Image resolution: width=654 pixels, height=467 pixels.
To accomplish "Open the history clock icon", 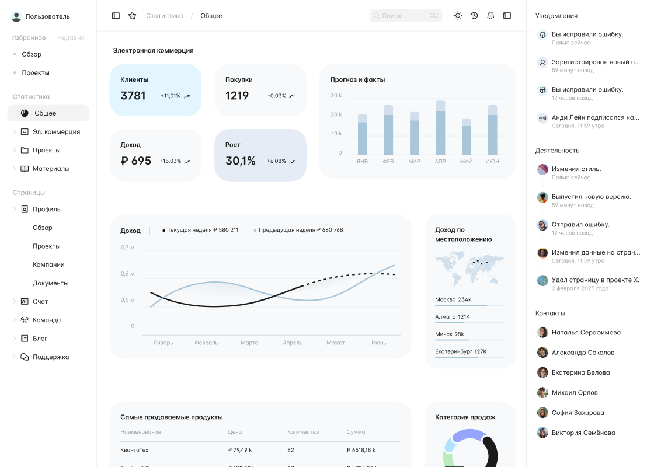I will pos(474,16).
